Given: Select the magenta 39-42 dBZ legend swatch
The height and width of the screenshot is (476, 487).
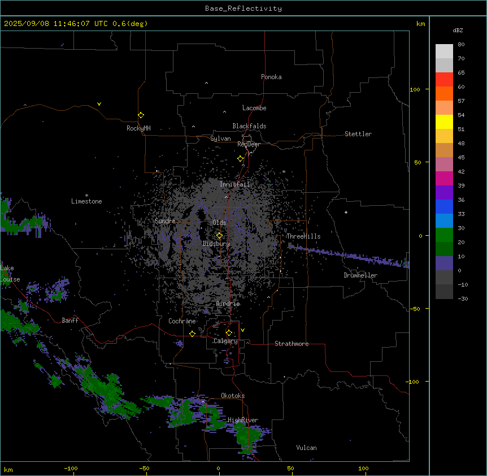Looking at the screenshot, I should coord(444,178).
